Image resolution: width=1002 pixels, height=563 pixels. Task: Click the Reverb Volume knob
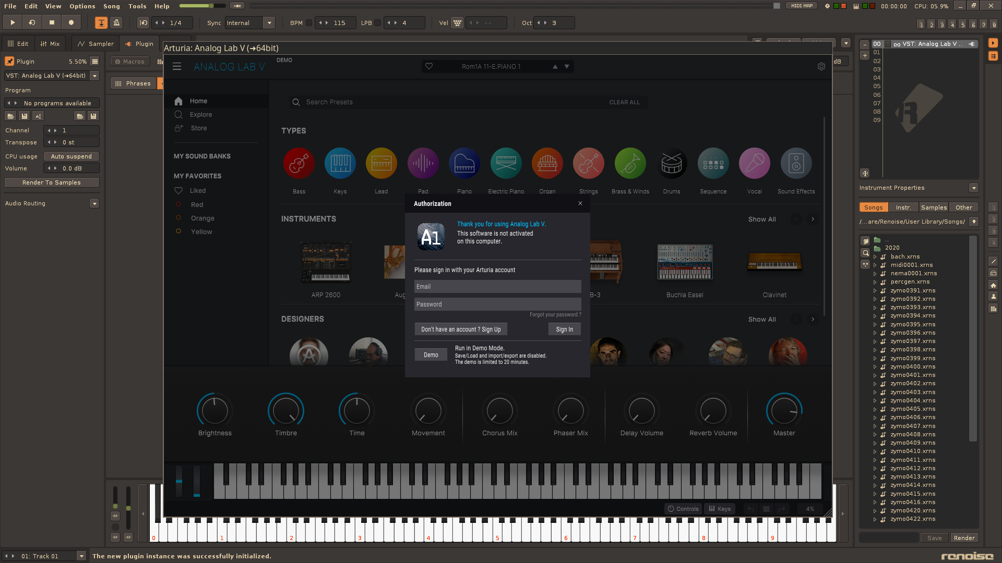click(x=713, y=411)
